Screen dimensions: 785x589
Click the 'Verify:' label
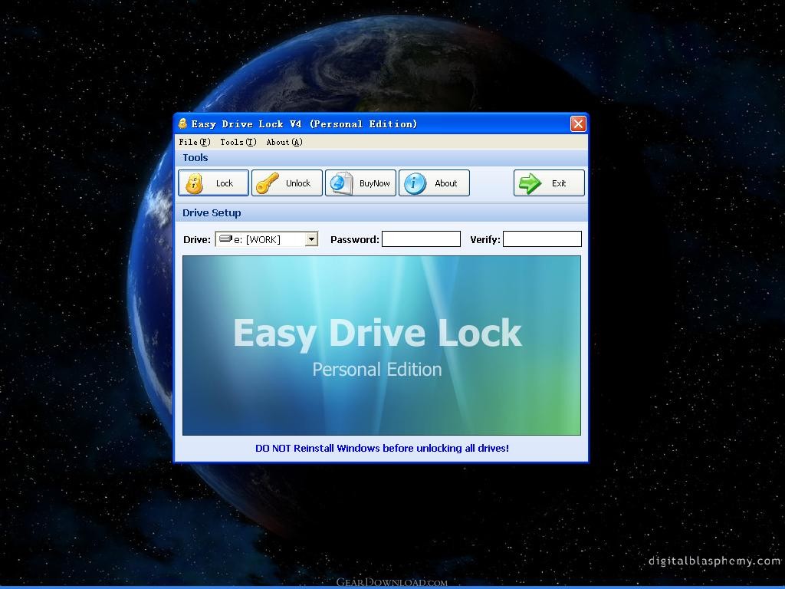click(x=485, y=239)
